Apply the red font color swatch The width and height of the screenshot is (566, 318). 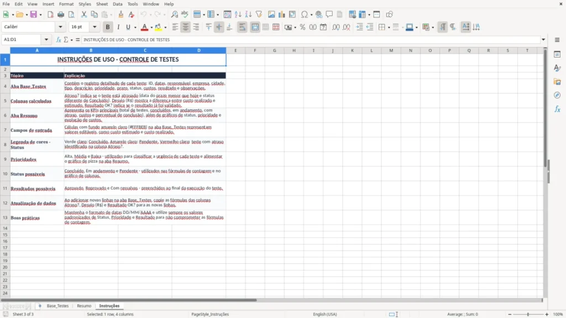pos(144,27)
